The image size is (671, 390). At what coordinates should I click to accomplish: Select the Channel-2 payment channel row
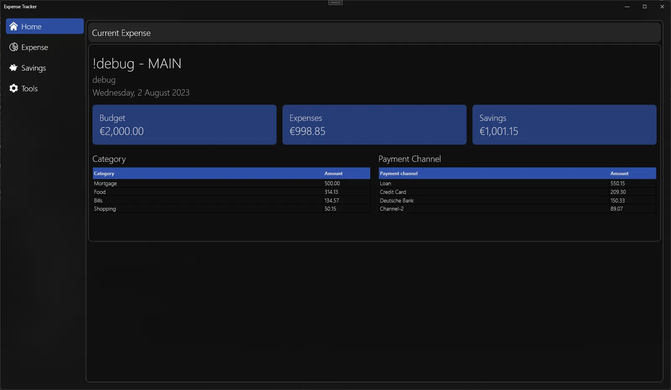point(518,209)
